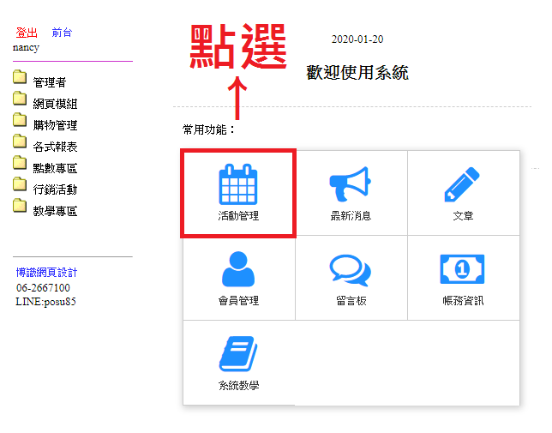
Task: Open the 點數專區 sidebar item
Action: pyautogui.click(x=55, y=168)
